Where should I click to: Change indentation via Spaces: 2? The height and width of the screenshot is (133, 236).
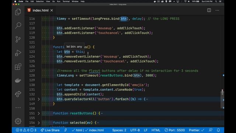[119, 130]
